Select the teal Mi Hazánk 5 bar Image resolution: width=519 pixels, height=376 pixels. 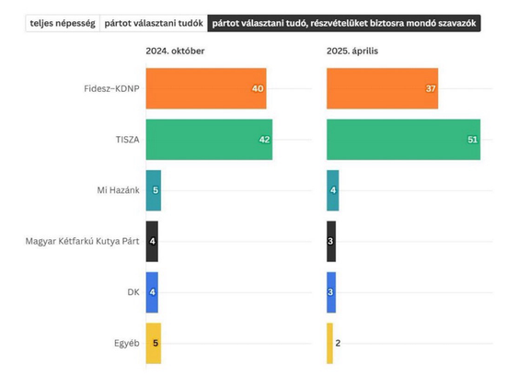(x=154, y=190)
